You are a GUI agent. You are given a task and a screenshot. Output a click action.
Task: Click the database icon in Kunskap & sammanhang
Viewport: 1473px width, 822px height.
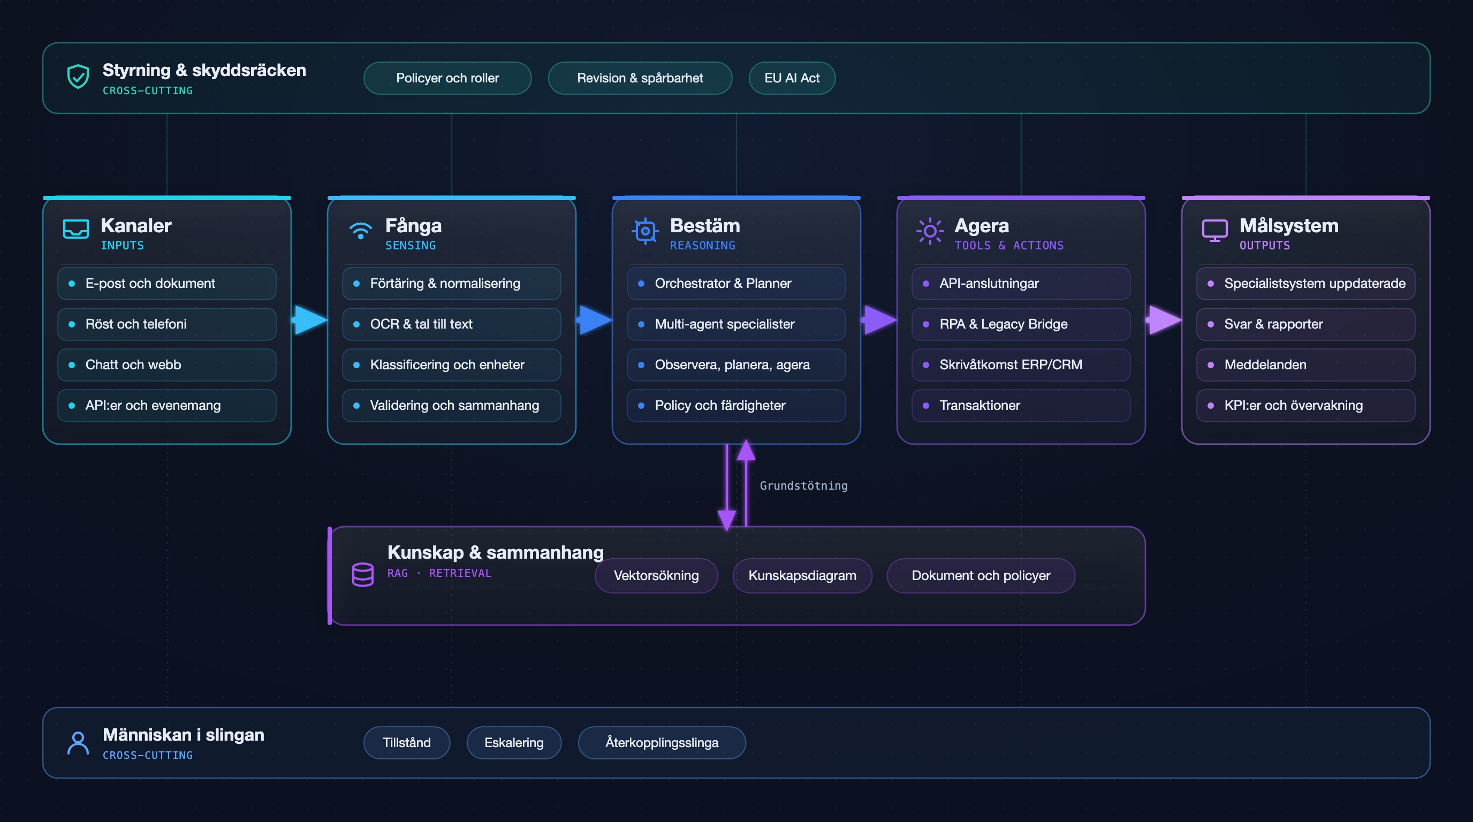point(362,574)
